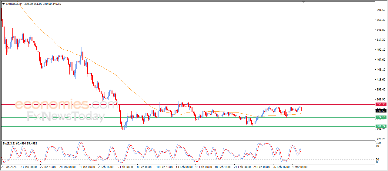Click the 1 Mar 08:00 time label
The width and height of the screenshot is (388, 171).
[x=300, y=167]
